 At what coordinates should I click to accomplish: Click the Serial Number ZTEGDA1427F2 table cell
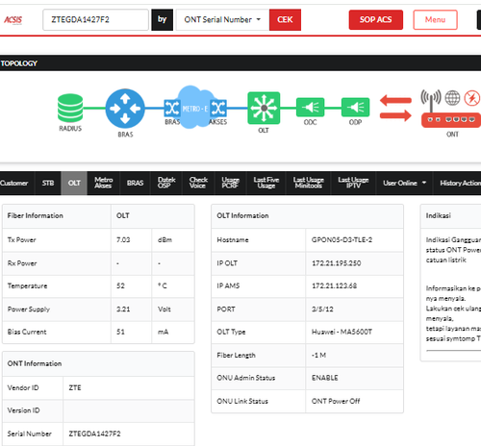tap(129, 434)
